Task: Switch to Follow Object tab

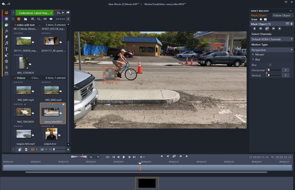Action: (x=282, y=15)
